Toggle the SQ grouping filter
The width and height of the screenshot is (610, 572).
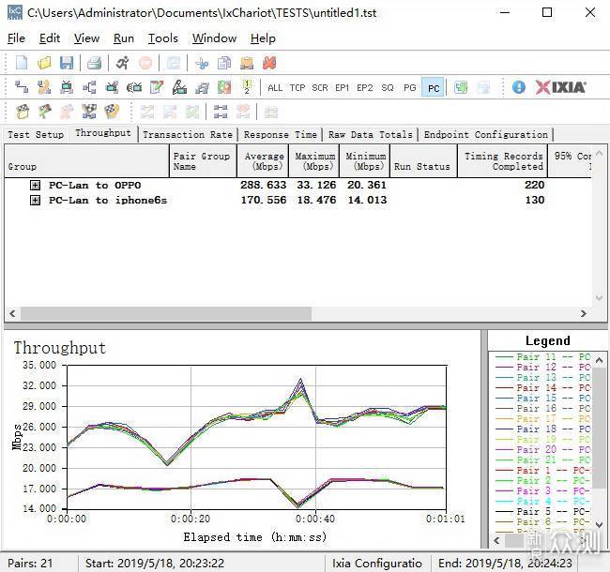(x=387, y=88)
